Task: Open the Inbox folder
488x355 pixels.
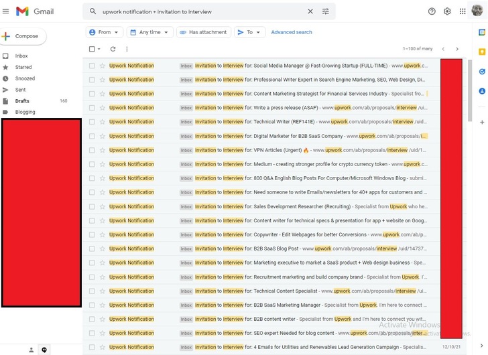Action: coord(21,56)
